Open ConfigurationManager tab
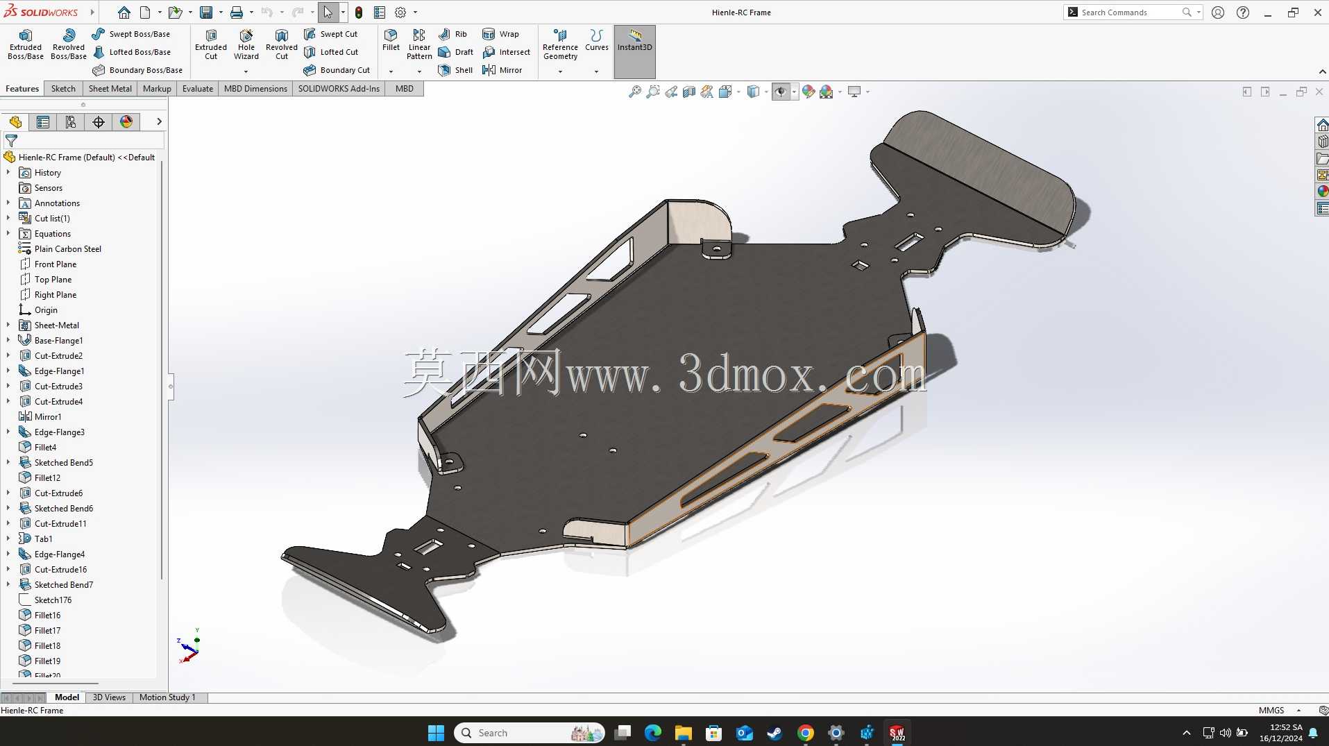The height and width of the screenshot is (746, 1329). pos(71,122)
